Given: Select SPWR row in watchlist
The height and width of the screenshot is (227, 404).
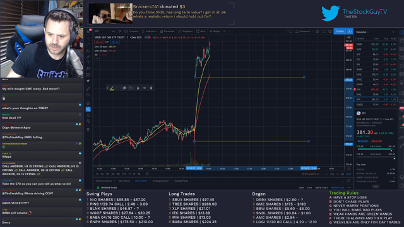Looking at the screenshot, I should [x=376, y=84].
